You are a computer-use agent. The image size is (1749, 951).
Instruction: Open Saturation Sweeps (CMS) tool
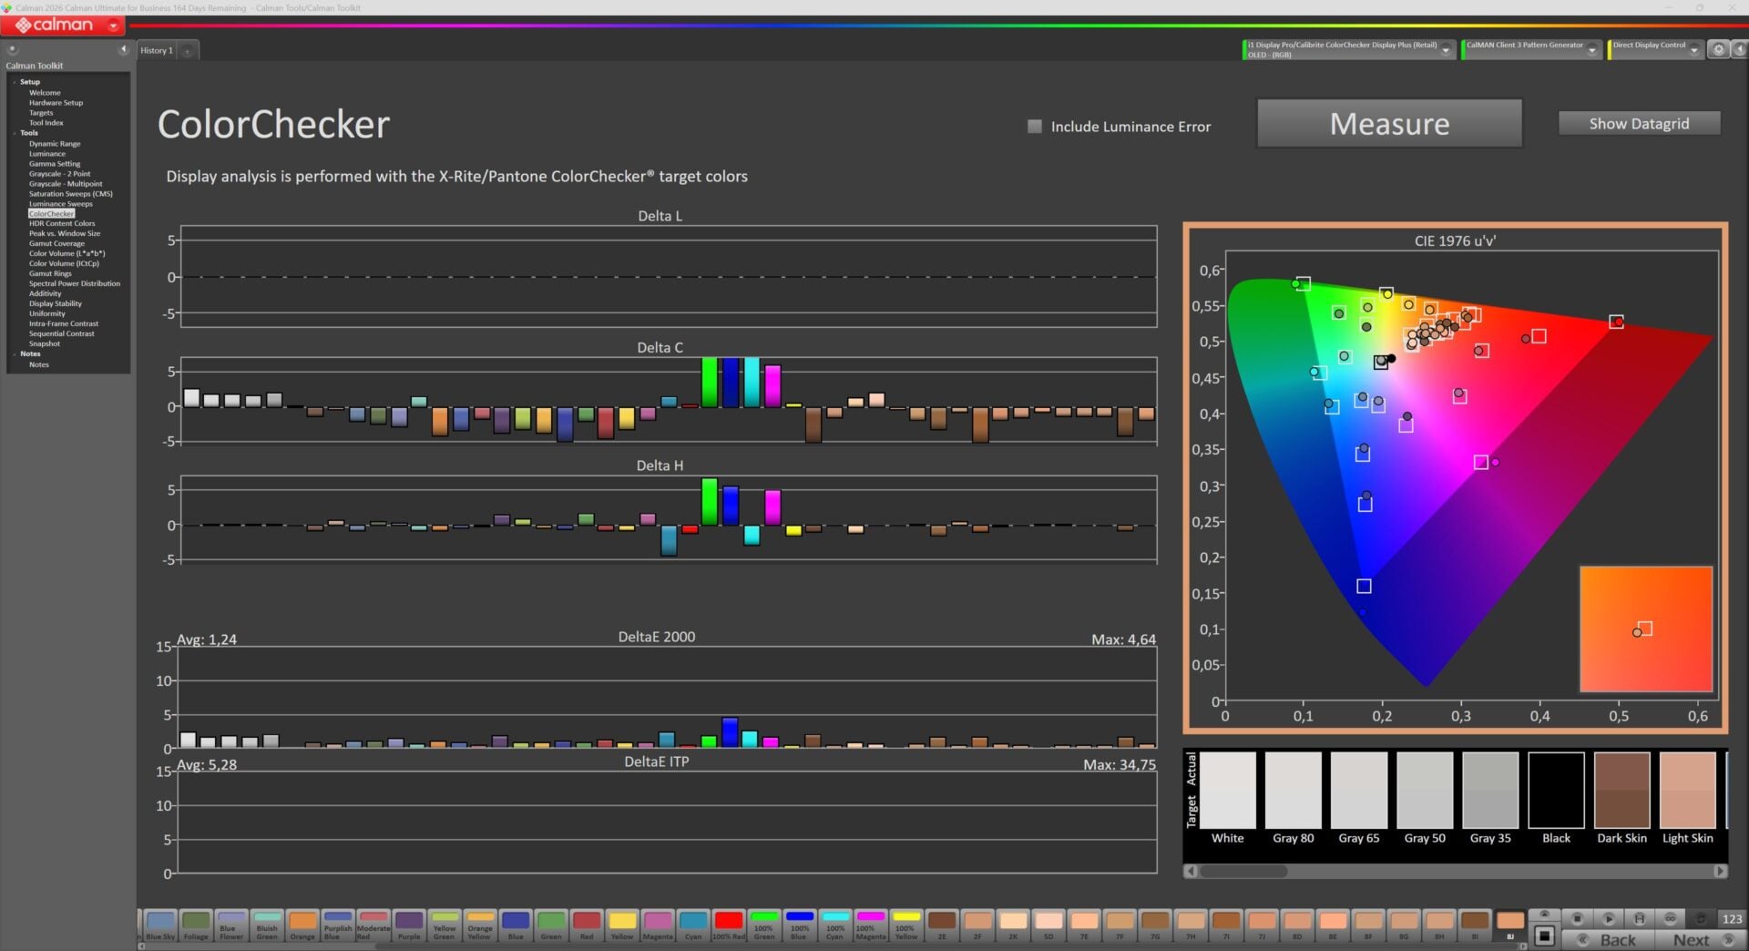click(x=71, y=194)
